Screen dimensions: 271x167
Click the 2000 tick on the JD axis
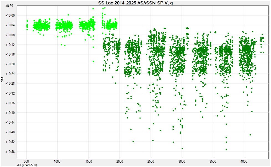(120, 161)
